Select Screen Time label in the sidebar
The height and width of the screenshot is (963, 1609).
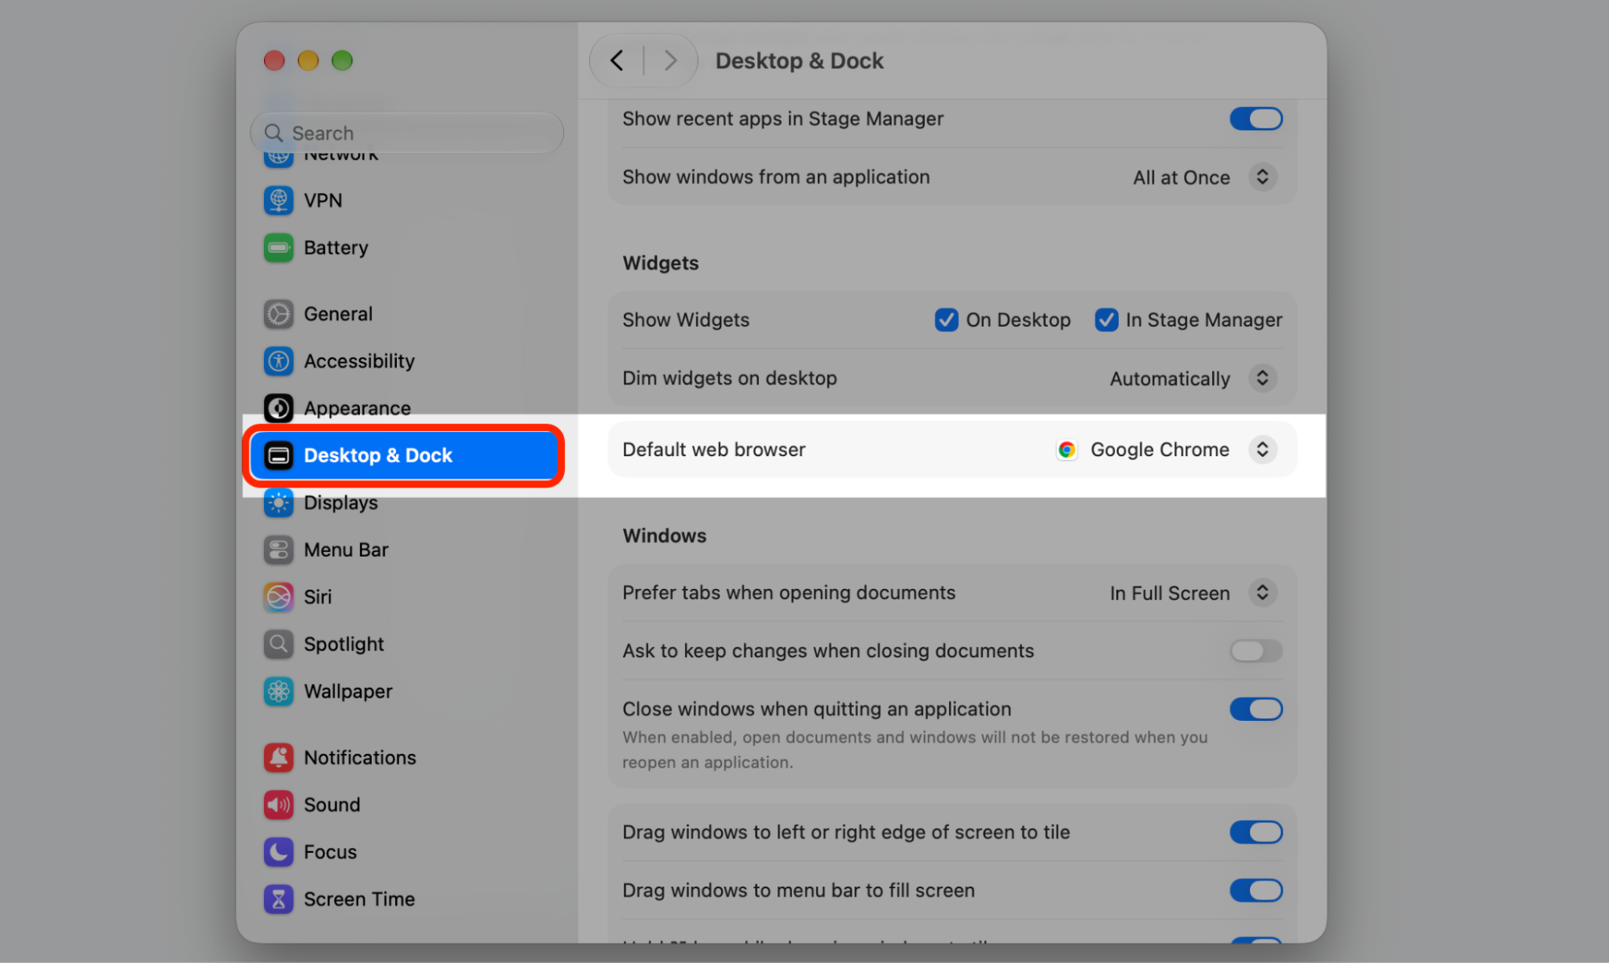359,899
